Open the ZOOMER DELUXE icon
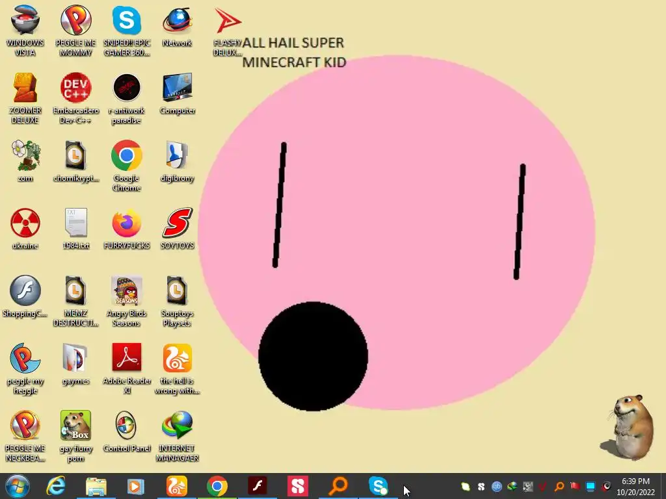This screenshot has width=666, height=499. 25,99
